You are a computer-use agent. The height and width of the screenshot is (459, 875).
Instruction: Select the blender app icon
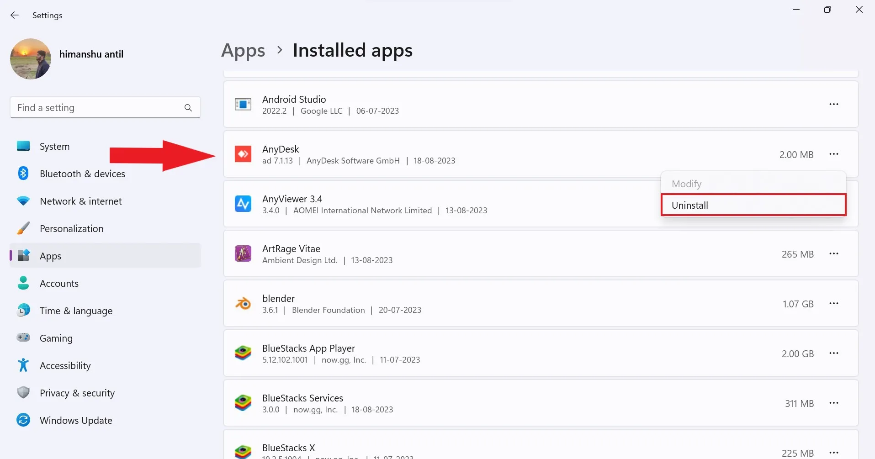(x=243, y=303)
